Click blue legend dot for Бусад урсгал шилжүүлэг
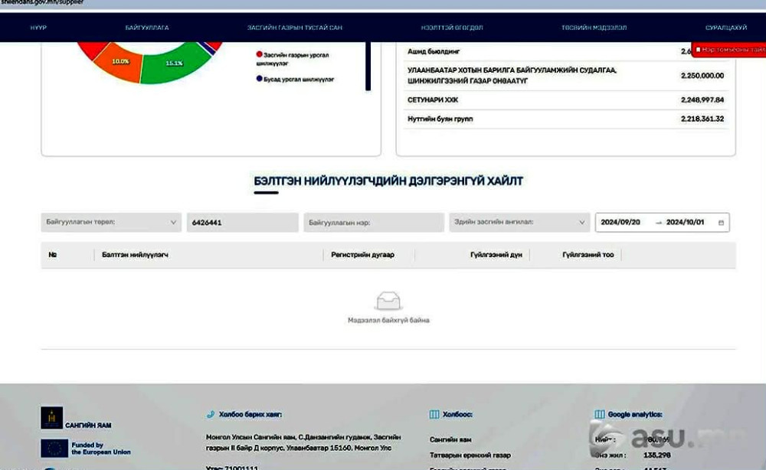 click(259, 79)
